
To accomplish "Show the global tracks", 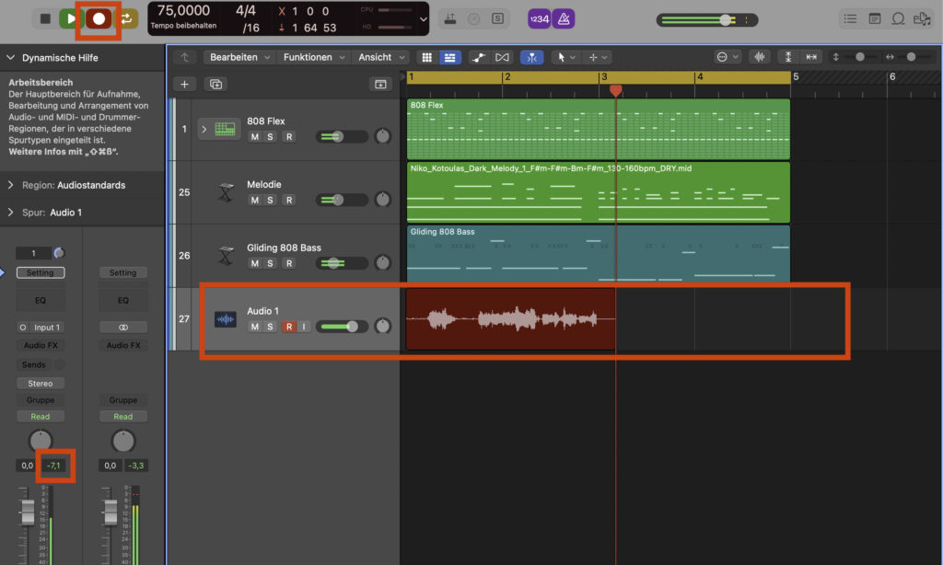I will 380,84.
